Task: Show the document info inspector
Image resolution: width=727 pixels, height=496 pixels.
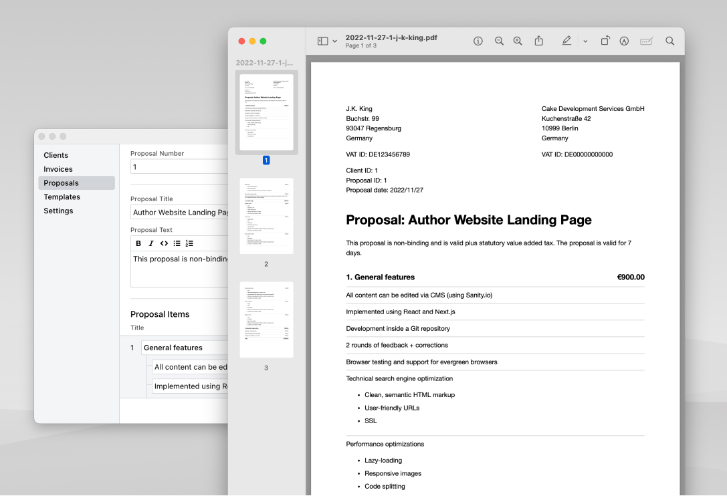Action: coord(478,41)
